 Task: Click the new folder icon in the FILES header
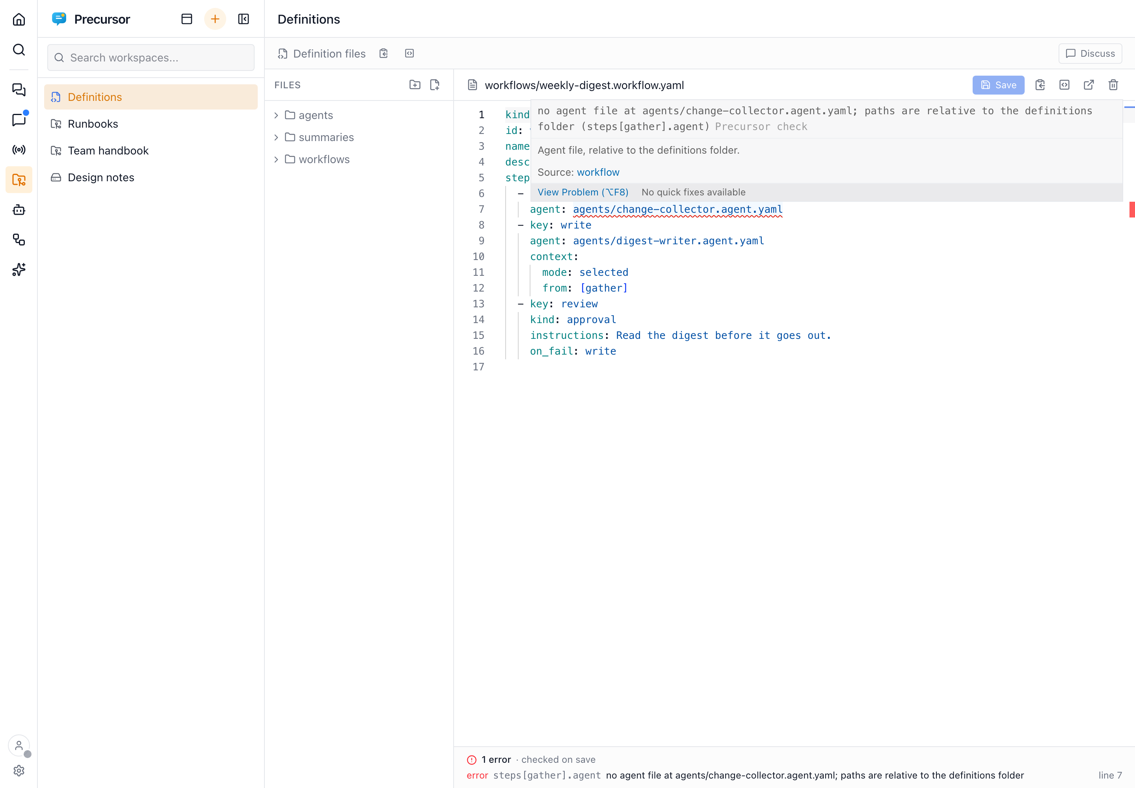(x=415, y=85)
